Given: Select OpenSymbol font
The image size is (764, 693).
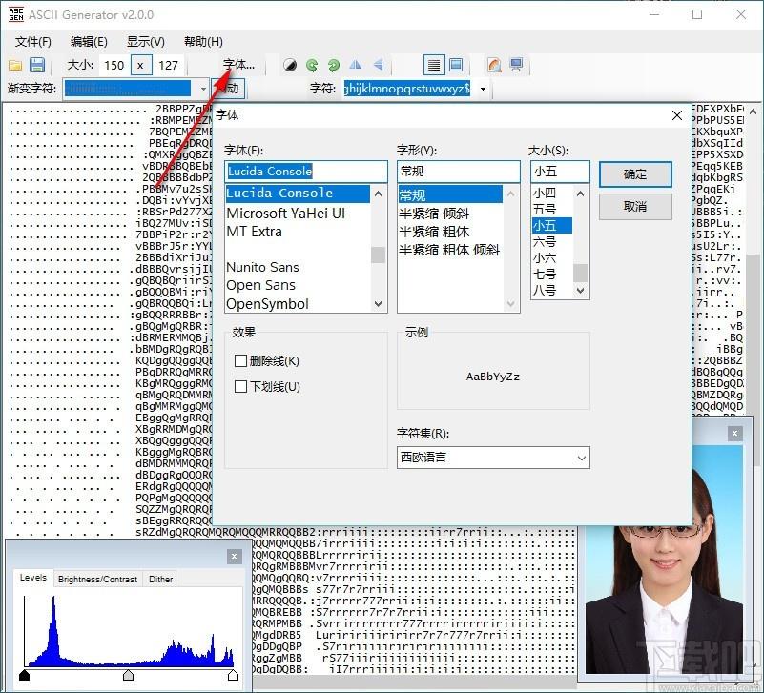Looking at the screenshot, I should click(267, 304).
